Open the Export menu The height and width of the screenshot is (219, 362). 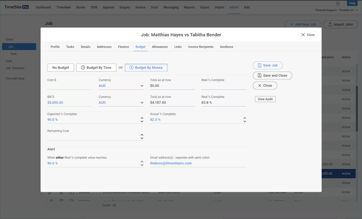tap(205, 7)
